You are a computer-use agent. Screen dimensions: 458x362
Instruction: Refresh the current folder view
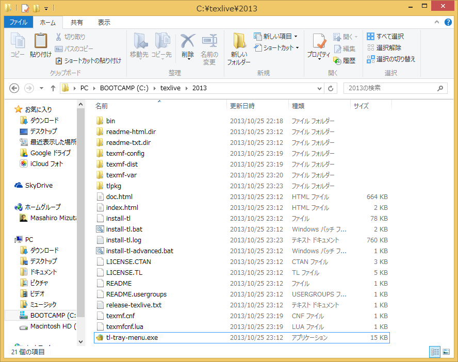click(x=331, y=88)
